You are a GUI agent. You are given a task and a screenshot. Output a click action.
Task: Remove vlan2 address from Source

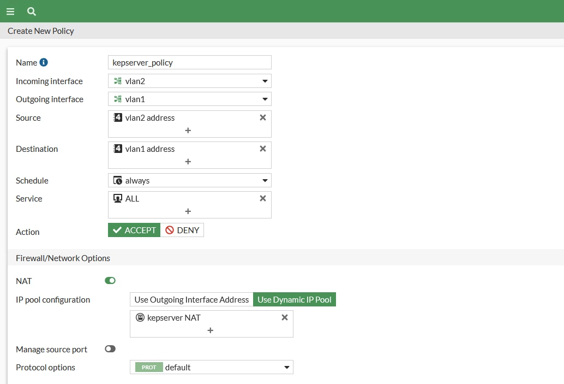point(263,117)
